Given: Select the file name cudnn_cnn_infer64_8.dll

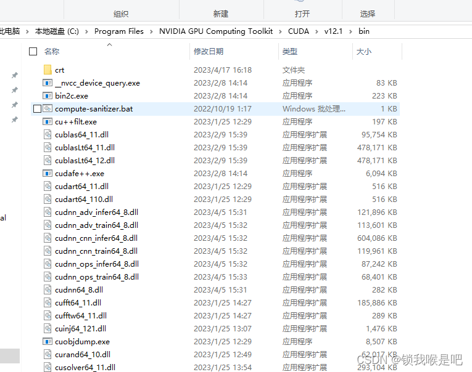Looking at the screenshot, I should 96,238.
